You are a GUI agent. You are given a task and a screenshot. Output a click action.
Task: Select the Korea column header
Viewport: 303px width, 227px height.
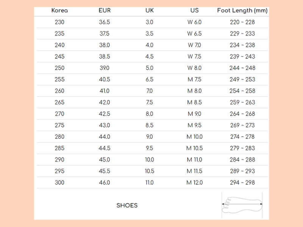click(x=59, y=11)
